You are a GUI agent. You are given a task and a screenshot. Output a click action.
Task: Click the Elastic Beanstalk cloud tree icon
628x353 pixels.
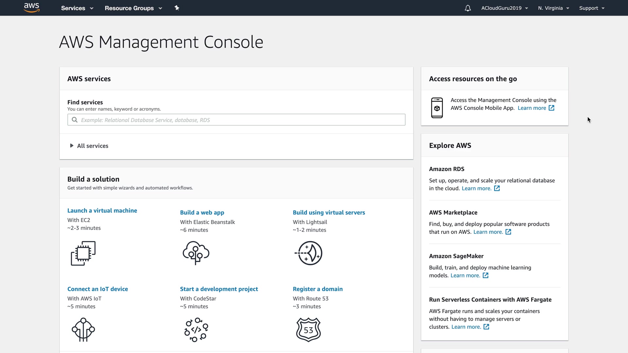[196, 253]
